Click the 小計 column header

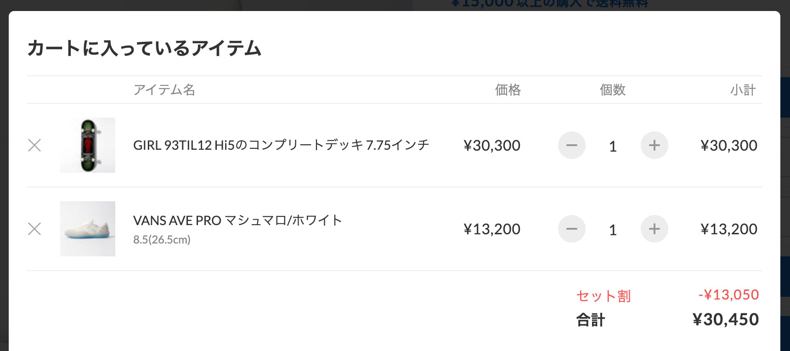[743, 90]
